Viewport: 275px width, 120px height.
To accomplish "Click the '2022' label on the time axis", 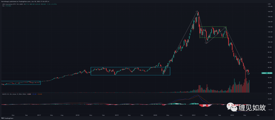I will click(x=232, y=115).
